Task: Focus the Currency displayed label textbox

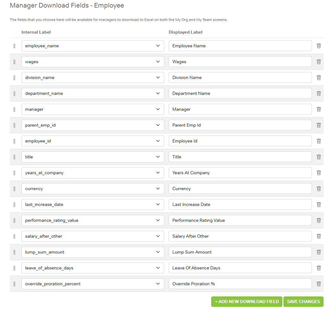Action: coord(240,189)
